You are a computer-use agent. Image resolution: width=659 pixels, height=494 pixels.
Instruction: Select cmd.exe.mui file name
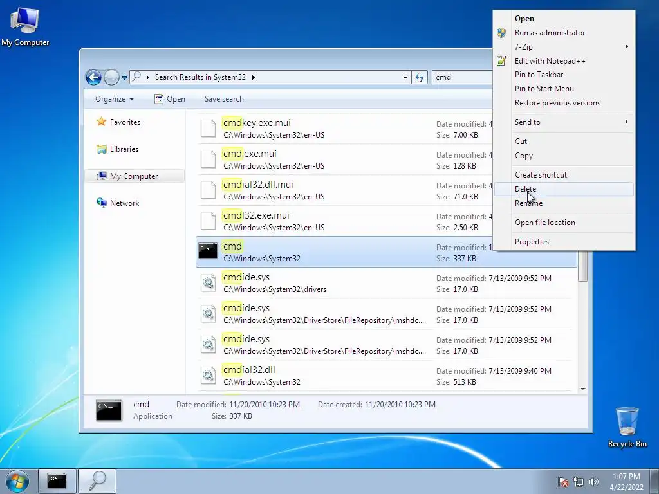coord(250,154)
